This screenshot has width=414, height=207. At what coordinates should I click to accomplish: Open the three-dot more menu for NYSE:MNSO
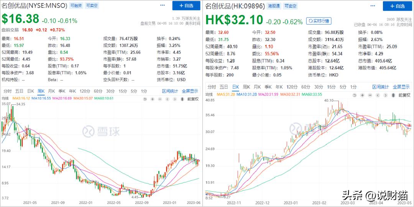163,5
